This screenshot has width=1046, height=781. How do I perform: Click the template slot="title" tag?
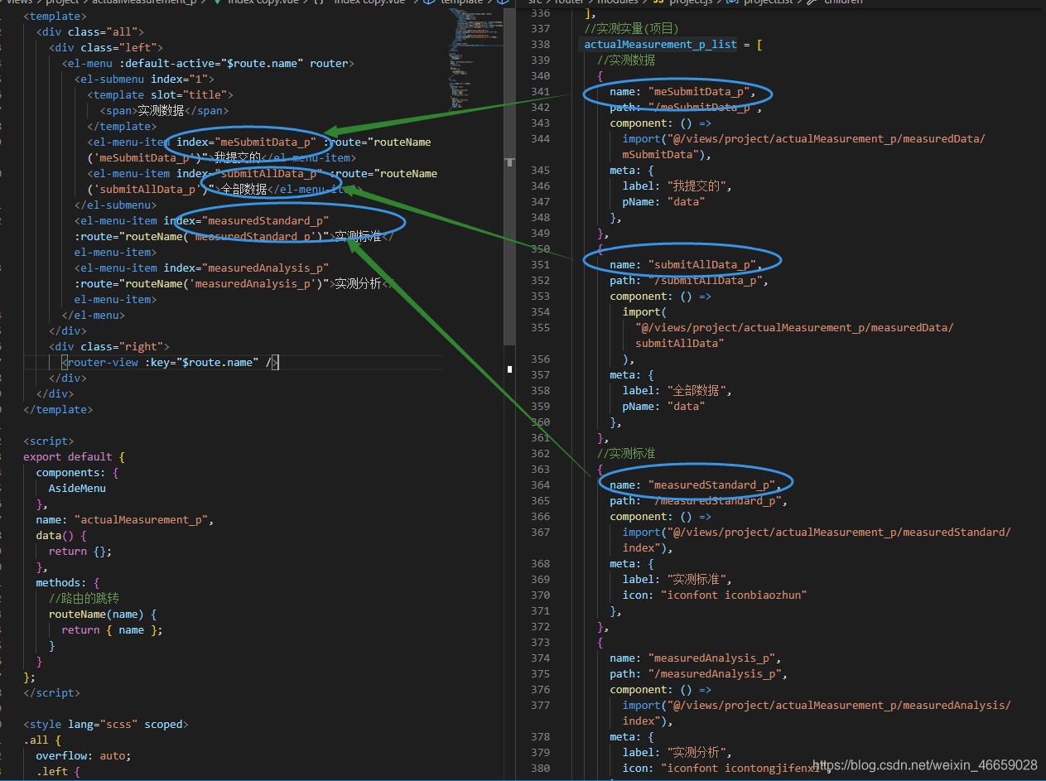tap(160, 94)
